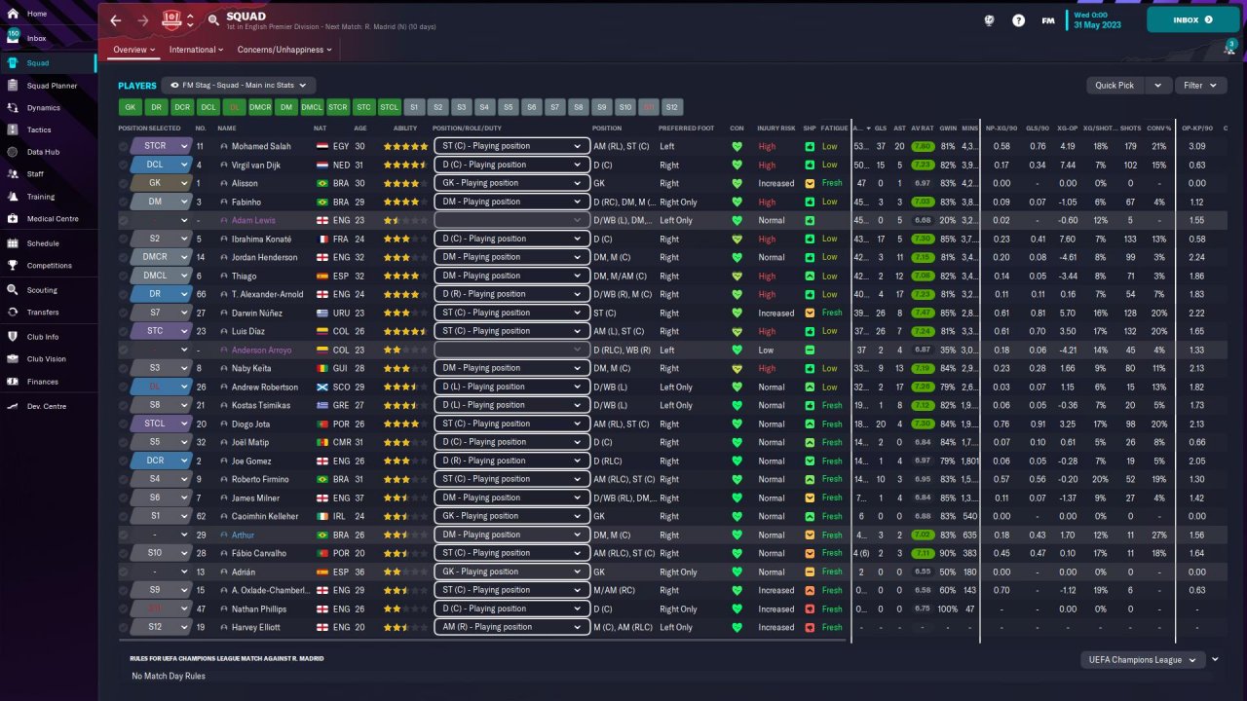Open Squad in the sidebar
The height and width of the screenshot is (701, 1247).
(x=48, y=62)
